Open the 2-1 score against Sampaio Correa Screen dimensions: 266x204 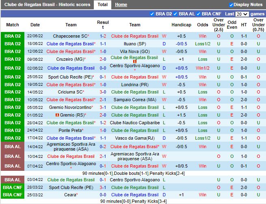click(103, 100)
